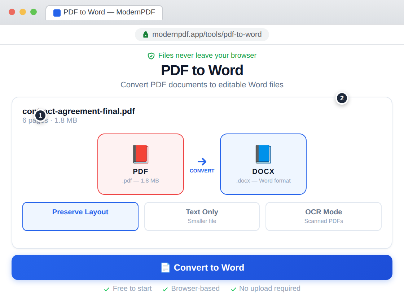Image resolution: width=404 pixels, height=298 pixels.
Task: Click the checkmark beside No upload required
Action: 233,289
